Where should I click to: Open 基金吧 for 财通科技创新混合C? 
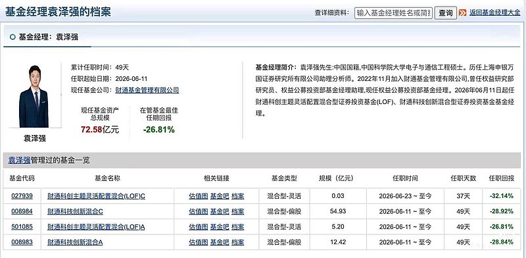pos(220,212)
